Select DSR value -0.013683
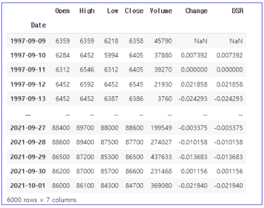The image size is (264, 208). click(228, 157)
